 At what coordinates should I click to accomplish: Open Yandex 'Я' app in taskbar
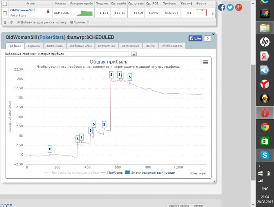[x=265, y=56]
